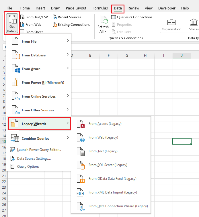
Task: Click the Refresh All icon
Action: (x=104, y=19)
